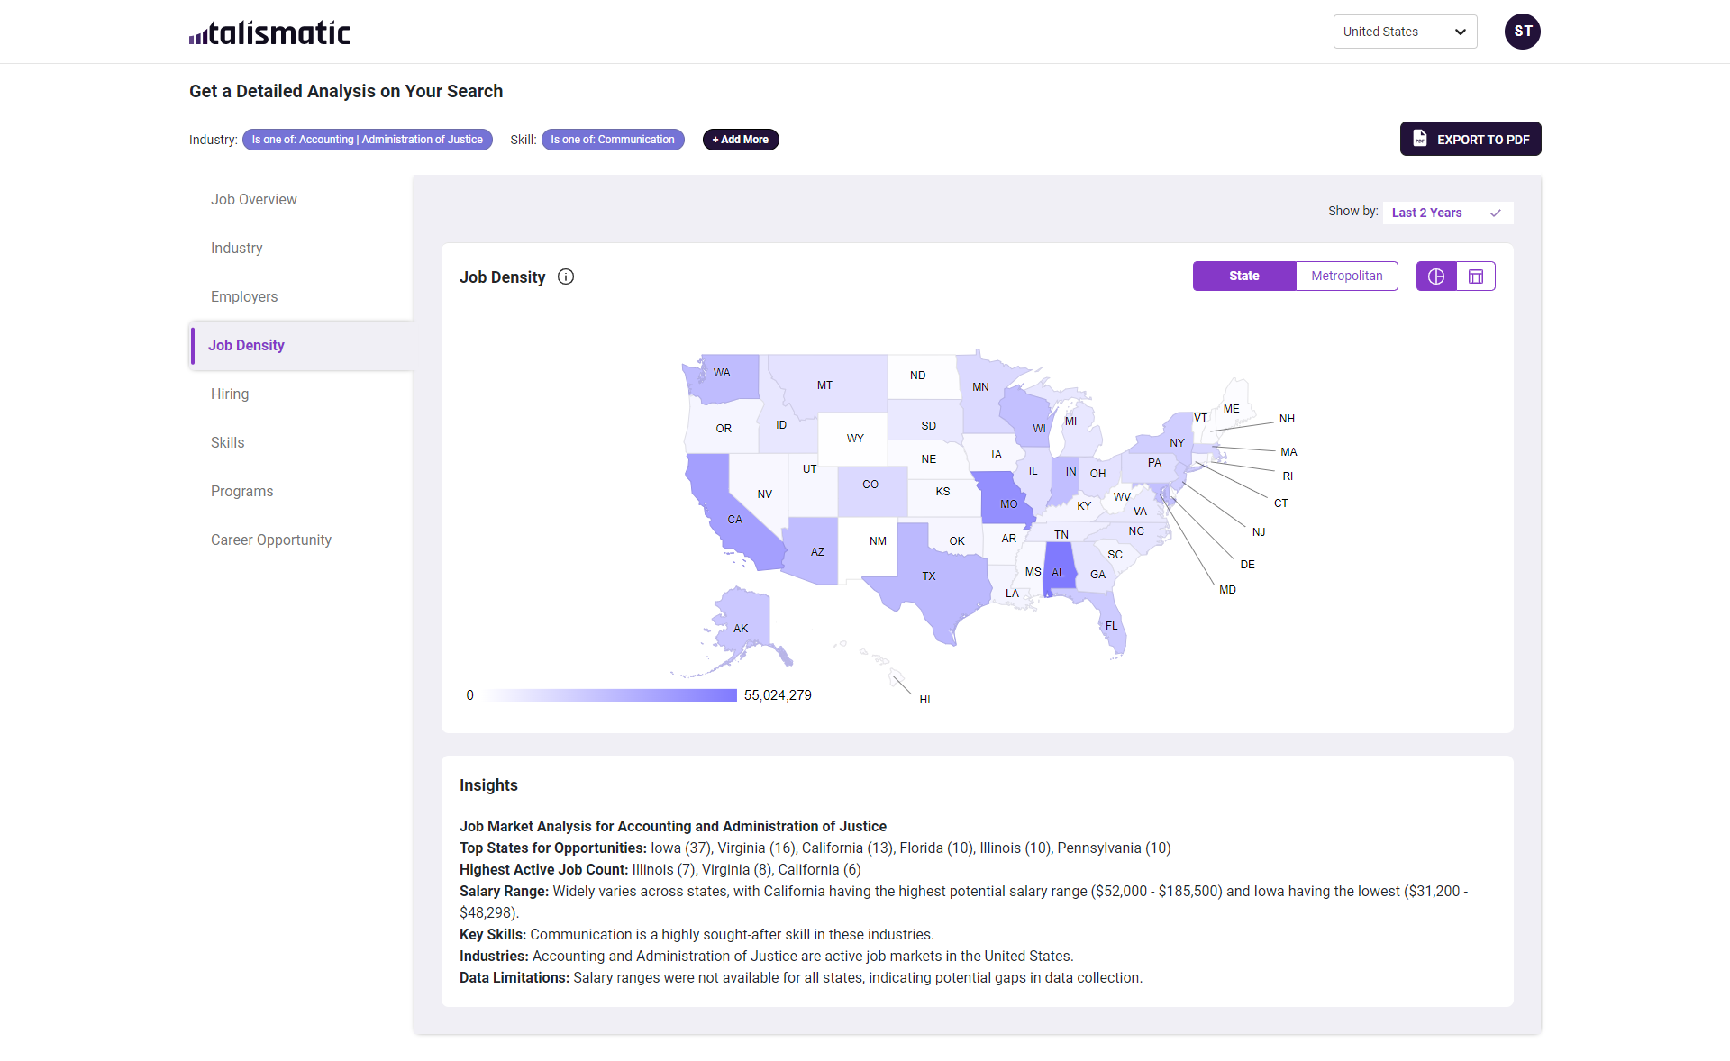This screenshot has height=1061, width=1730.
Task: Select the State toggle
Action: [1243, 277]
